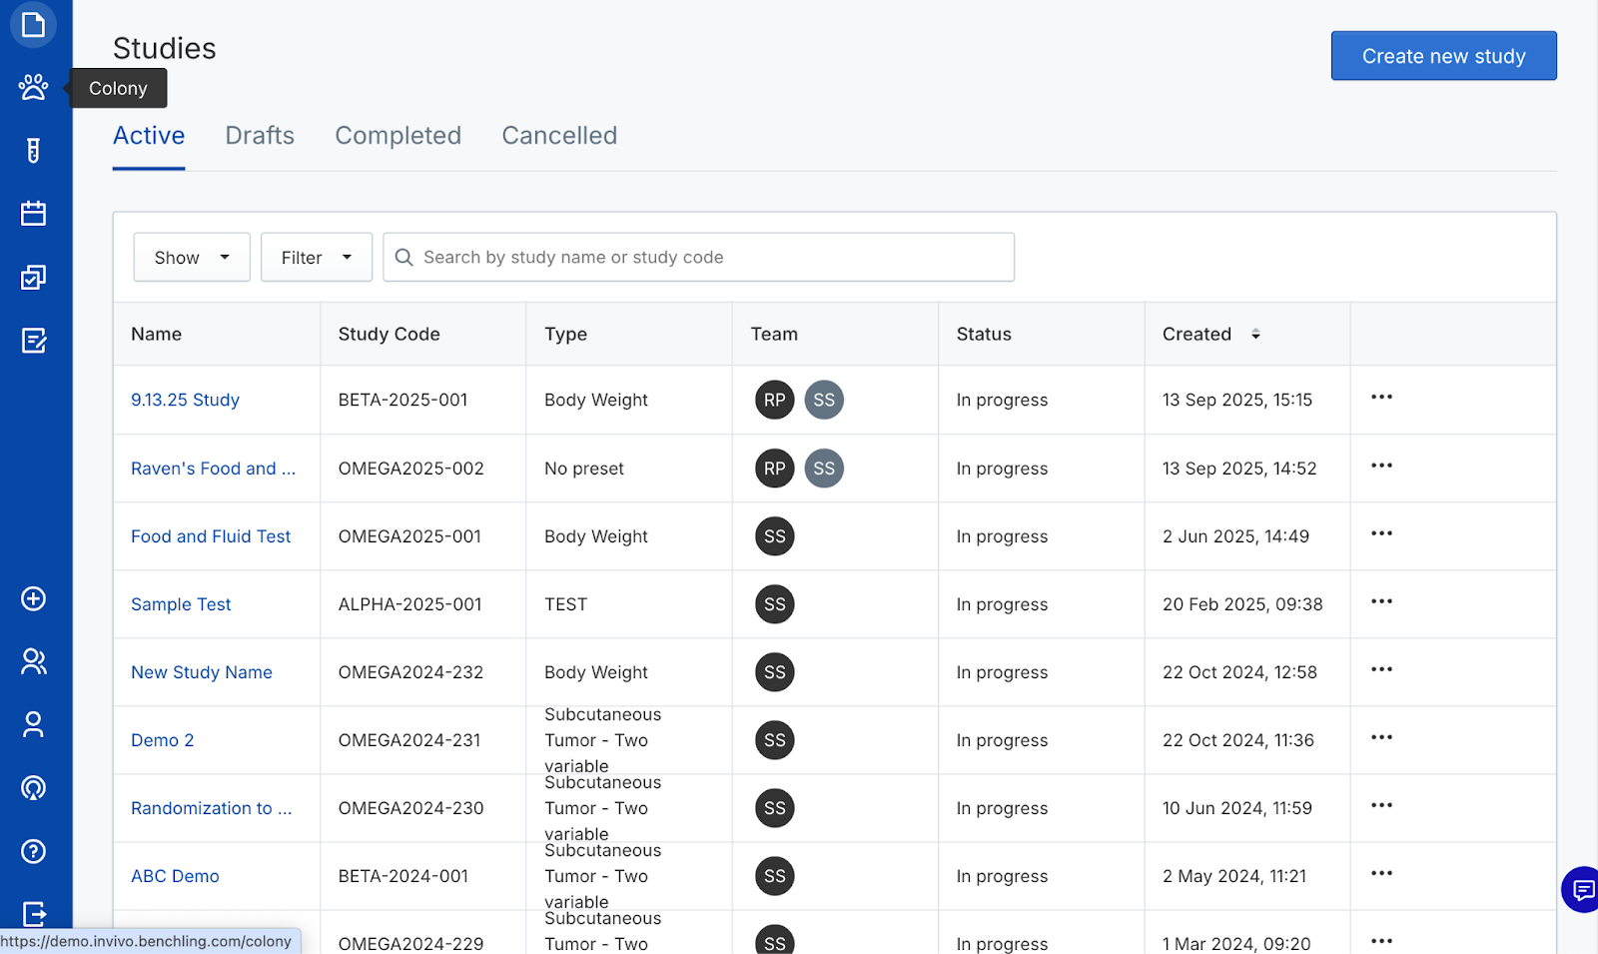Screen dimensions: 1598x954
Task: Open the chat support bubble icon
Action: coord(1582,889)
